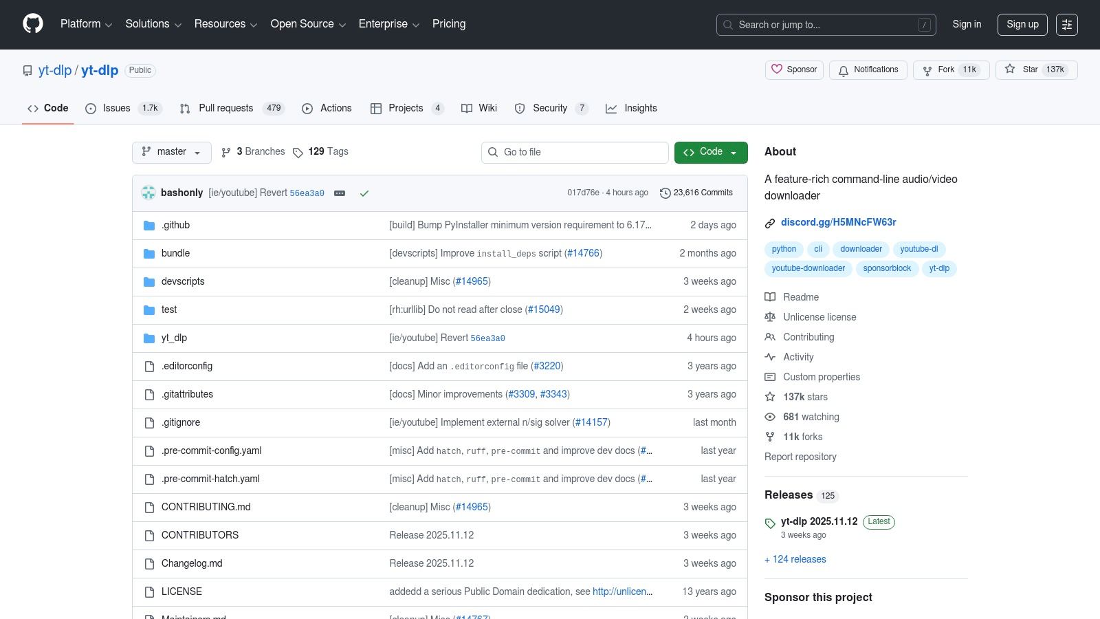Open appearance settings icon in top-right corner

[1067, 24]
